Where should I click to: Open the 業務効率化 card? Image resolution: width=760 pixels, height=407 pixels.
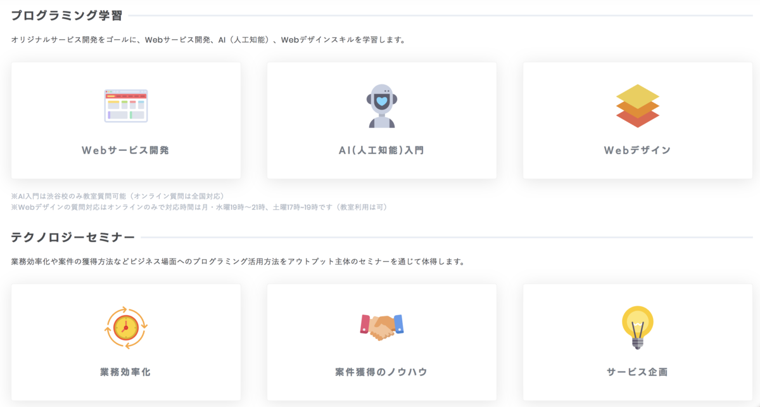click(x=125, y=342)
